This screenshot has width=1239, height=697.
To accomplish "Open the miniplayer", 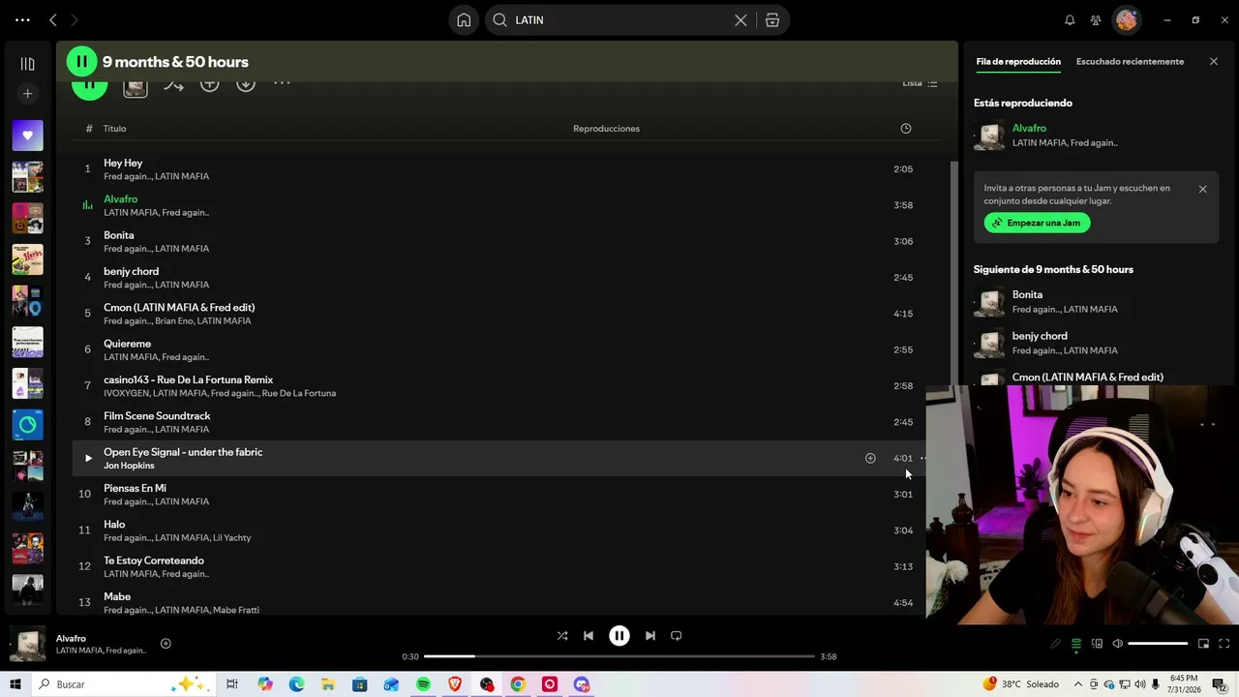I will (x=1203, y=644).
